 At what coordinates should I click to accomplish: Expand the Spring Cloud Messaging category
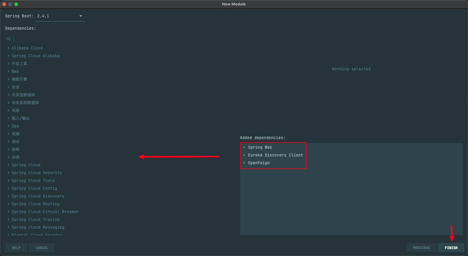click(8, 227)
